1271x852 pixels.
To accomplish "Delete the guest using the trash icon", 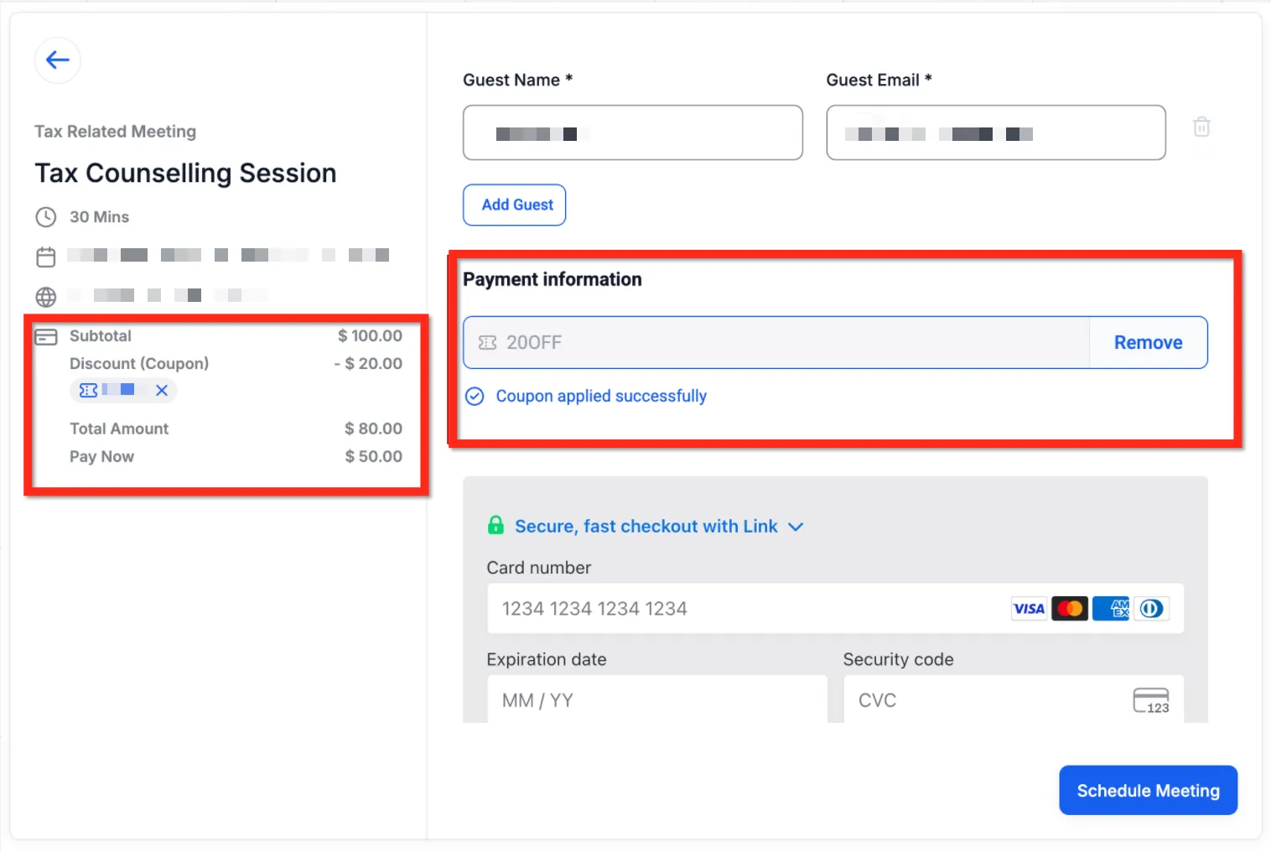I will [x=1201, y=127].
